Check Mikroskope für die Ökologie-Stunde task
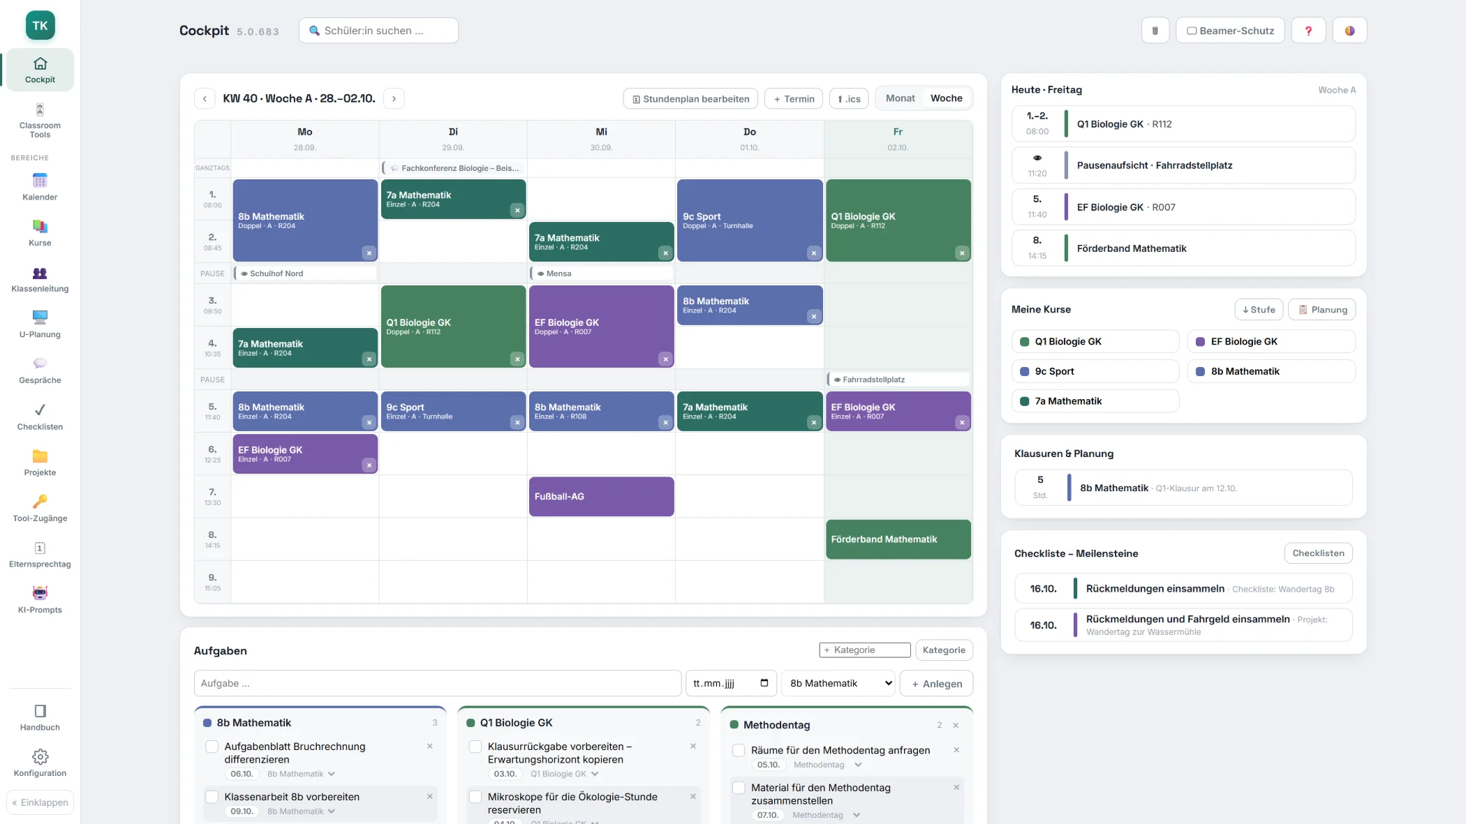This screenshot has width=1466, height=824. [x=475, y=797]
